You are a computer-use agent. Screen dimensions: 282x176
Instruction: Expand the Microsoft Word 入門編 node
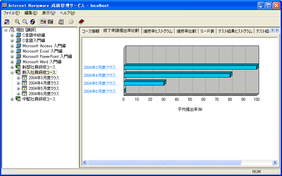pos(12,62)
